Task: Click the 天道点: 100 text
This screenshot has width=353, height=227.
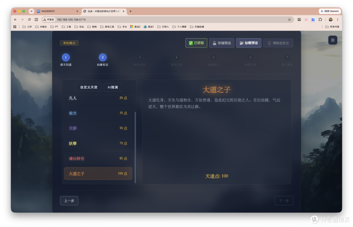Action: click(217, 176)
